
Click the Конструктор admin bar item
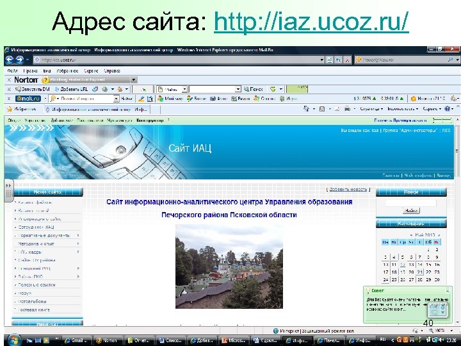coord(150,120)
